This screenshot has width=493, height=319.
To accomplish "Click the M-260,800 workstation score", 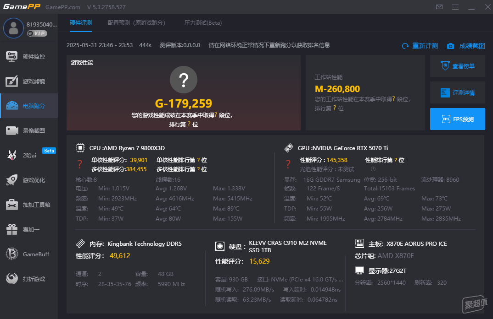I will coord(337,89).
